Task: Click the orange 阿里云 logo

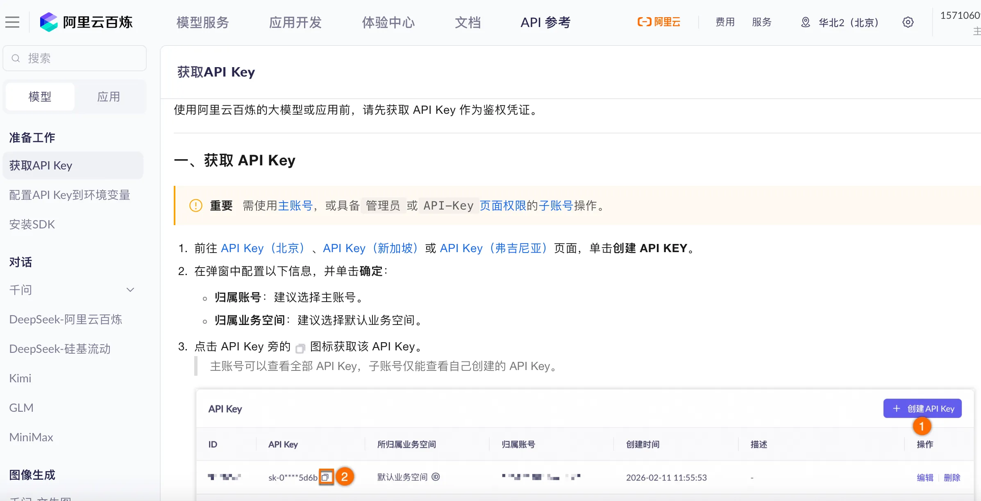Action: click(659, 22)
